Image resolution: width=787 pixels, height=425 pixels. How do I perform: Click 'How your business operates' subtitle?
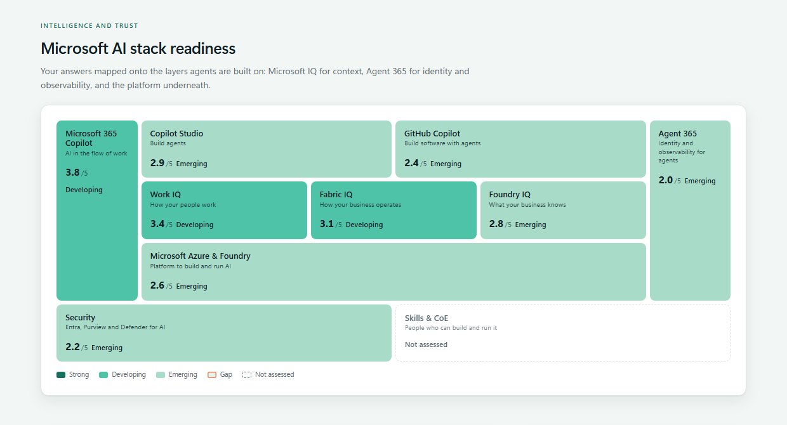360,205
